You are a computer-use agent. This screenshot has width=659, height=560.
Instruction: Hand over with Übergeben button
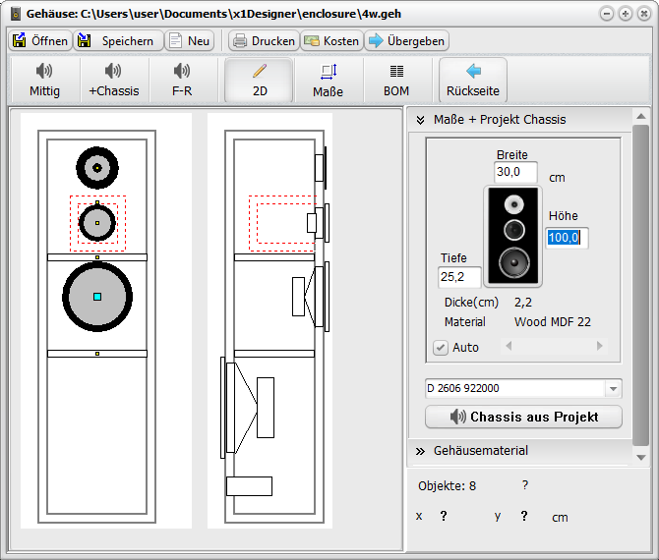[x=406, y=40]
